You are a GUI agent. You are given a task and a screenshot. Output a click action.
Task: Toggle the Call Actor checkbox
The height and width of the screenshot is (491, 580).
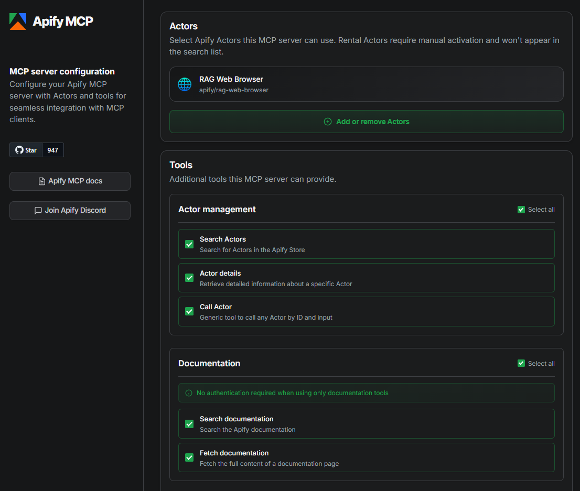coord(189,311)
